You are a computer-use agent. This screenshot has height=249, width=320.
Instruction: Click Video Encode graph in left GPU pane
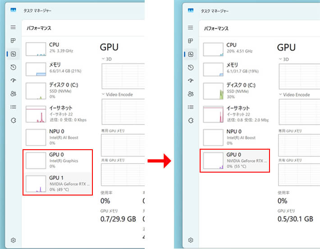tap(123, 112)
